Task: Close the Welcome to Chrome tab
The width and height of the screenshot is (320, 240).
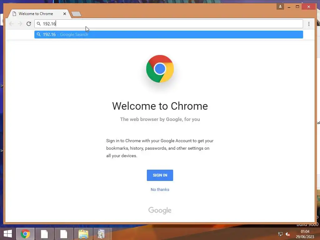Action: pyautogui.click(x=65, y=14)
